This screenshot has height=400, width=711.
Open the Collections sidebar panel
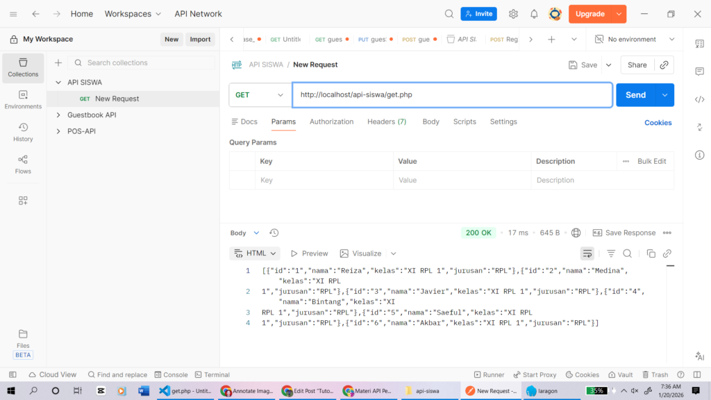pos(23,67)
